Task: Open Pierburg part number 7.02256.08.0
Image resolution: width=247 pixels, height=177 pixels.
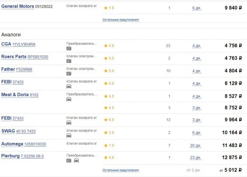Action: [x=32, y=156]
